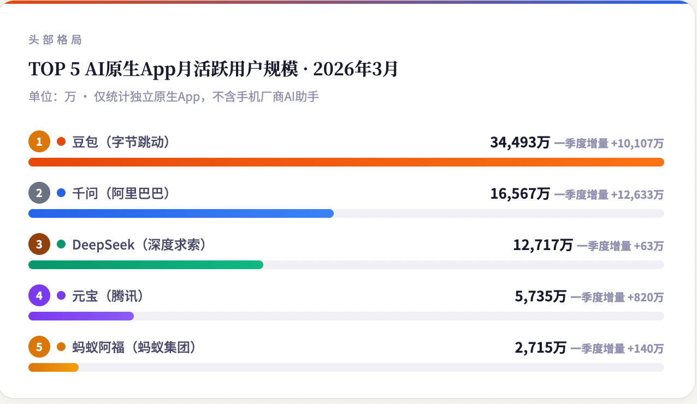Image resolution: width=697 pixels, height=404 pixels.
Task: Click the blue dot beside 千问
Action: click(61, 193)
